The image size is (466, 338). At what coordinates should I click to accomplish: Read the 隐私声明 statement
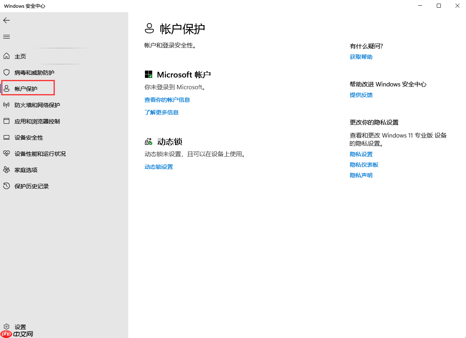tap(361, 175)
